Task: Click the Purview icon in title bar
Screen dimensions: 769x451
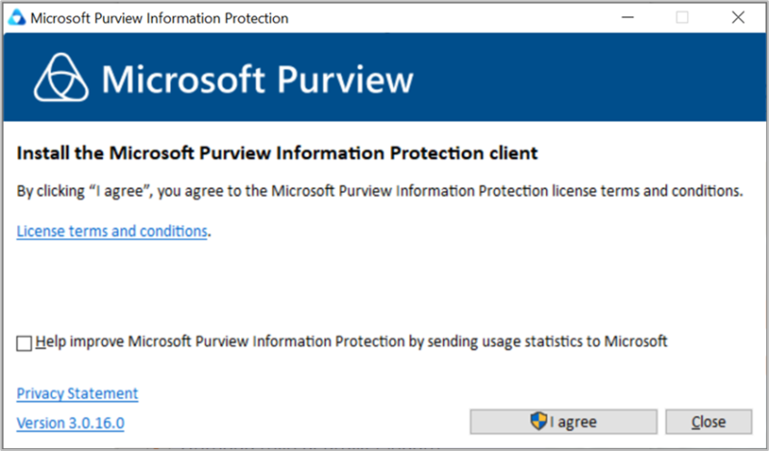Action: pyautogui.click(x=17, y=18)
